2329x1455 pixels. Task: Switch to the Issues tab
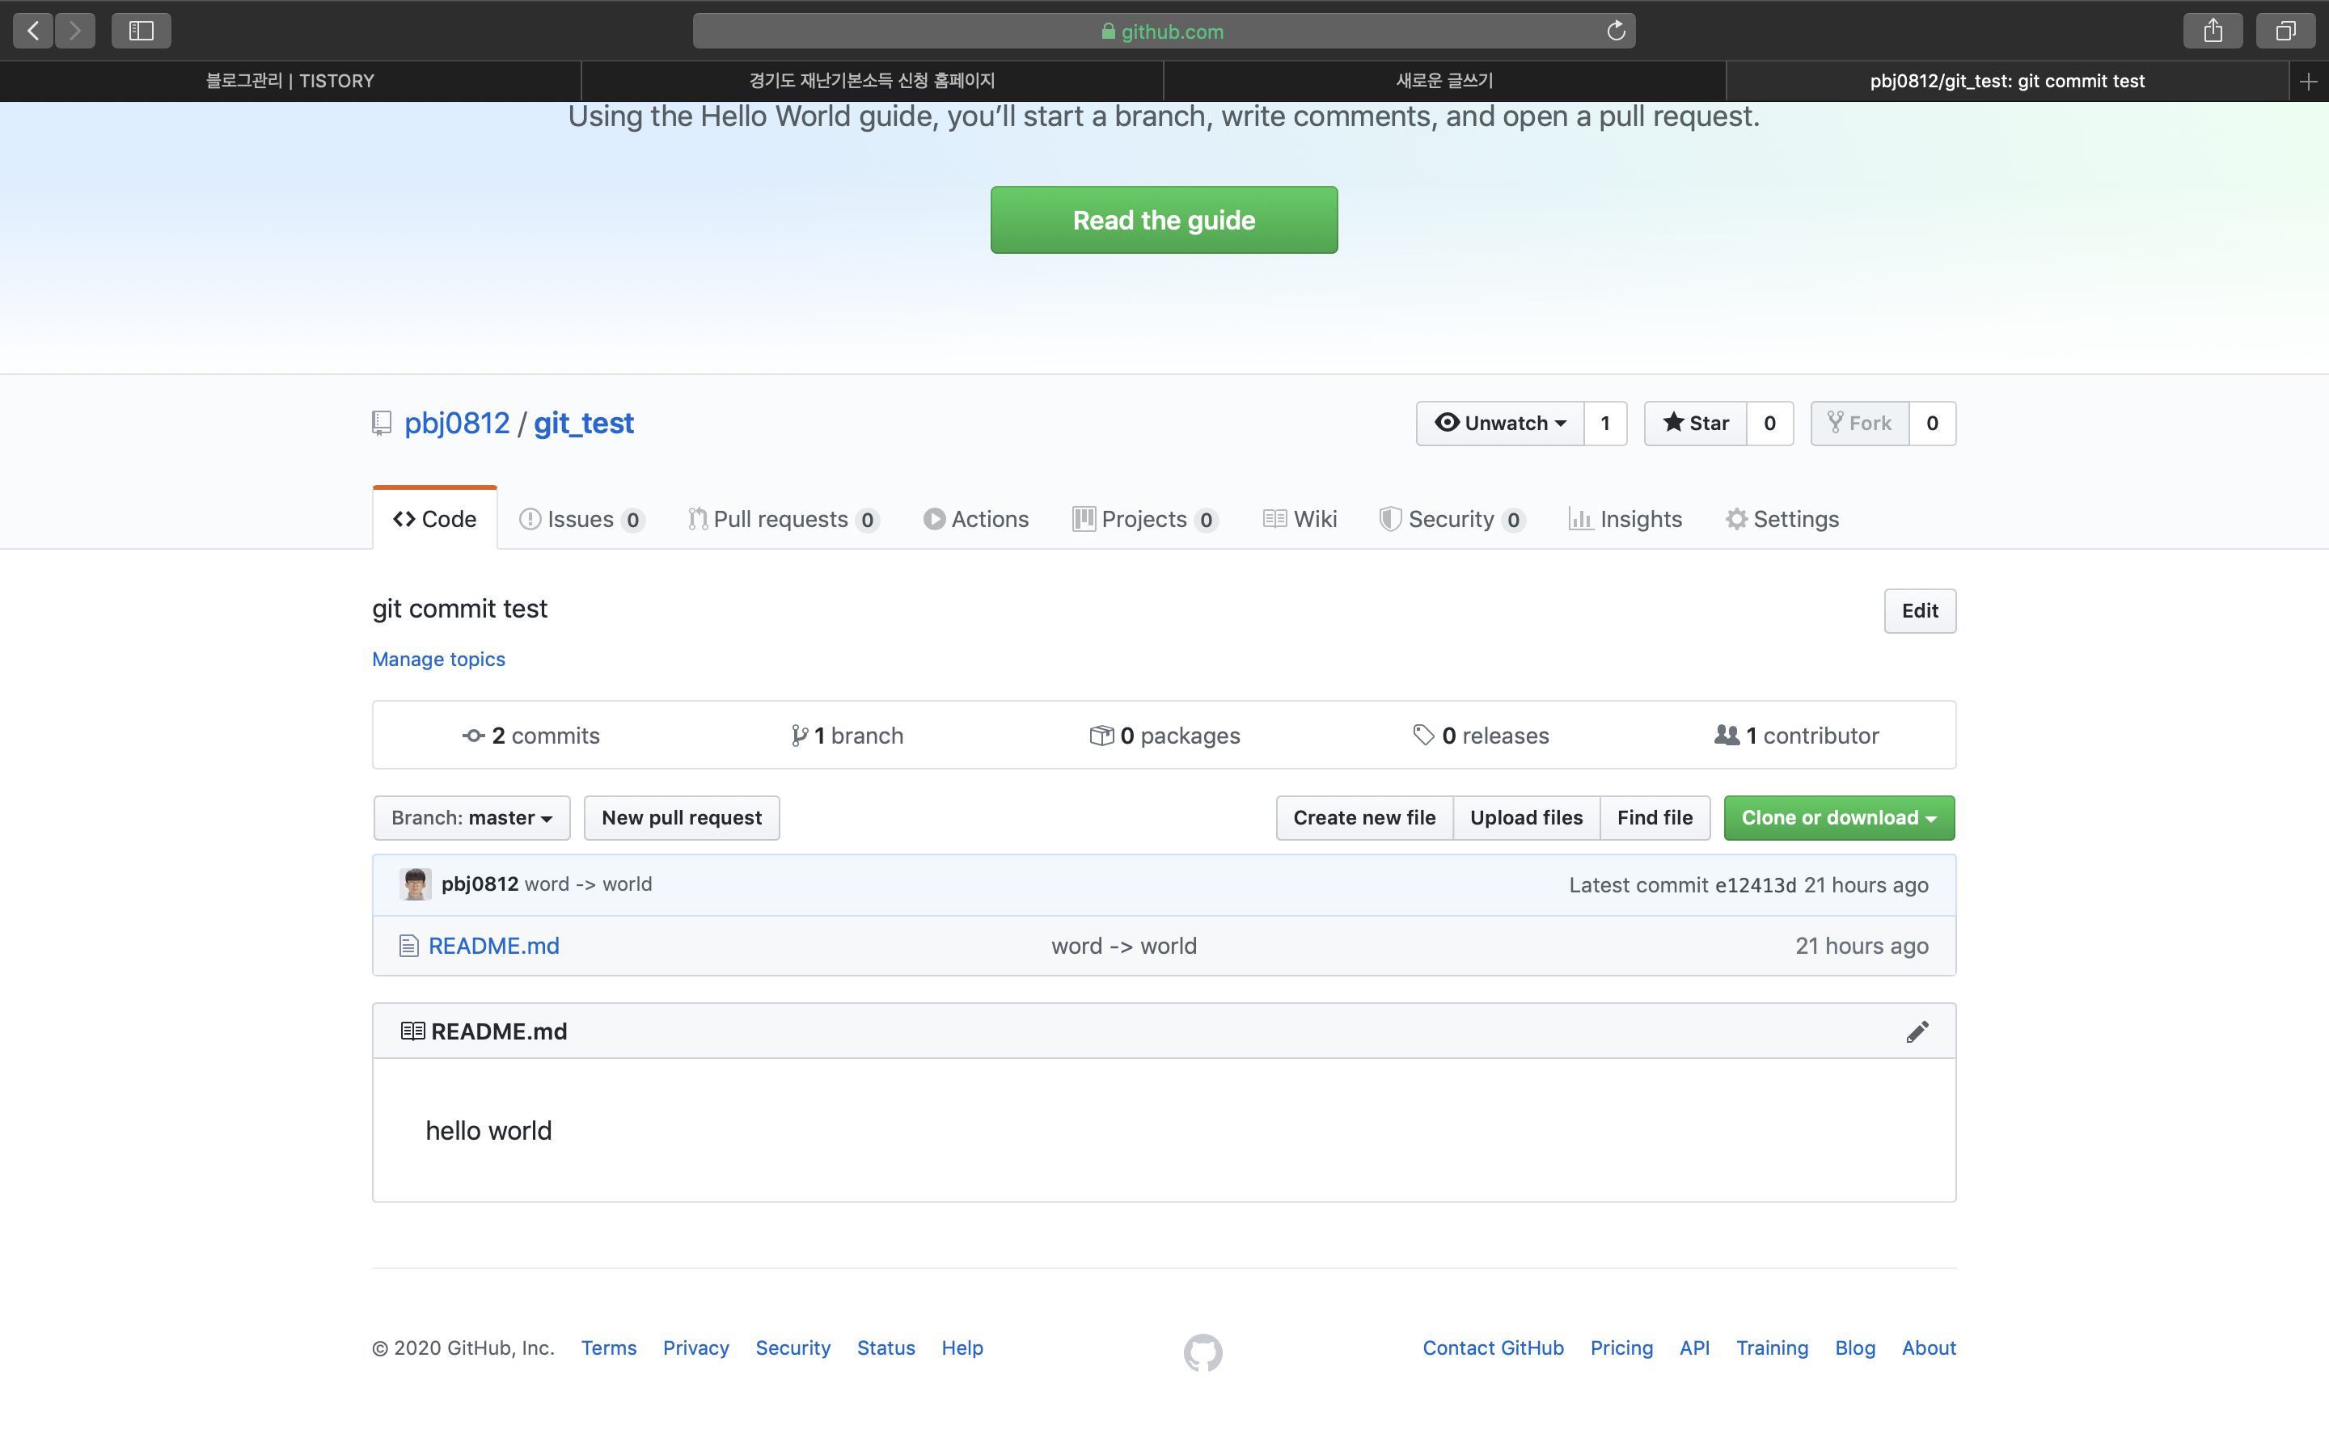(581, 520)
